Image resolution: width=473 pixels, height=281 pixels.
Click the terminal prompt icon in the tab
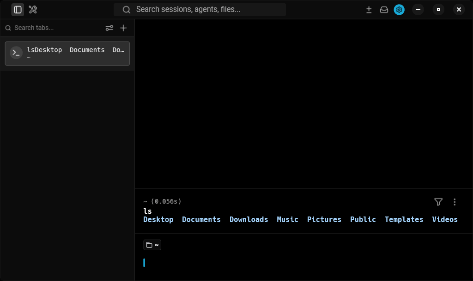click(16, 53)
